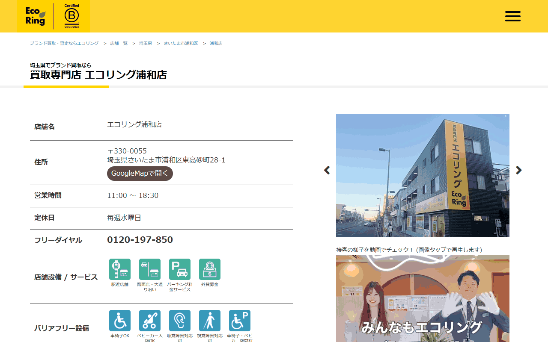The image size is (548, 342).
Task: Open address with GoogleMapで開く button
Action: coord(140,174)
